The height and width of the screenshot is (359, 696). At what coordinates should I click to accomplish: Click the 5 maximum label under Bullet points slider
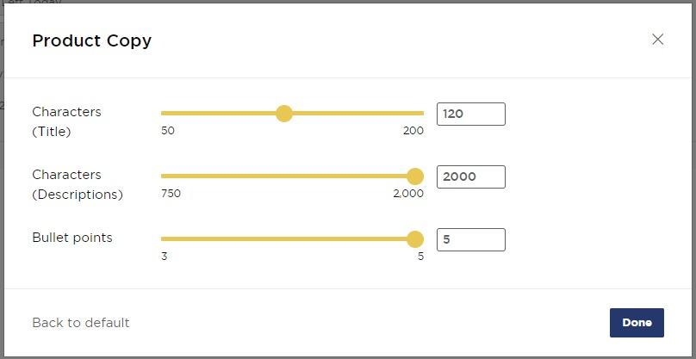[x=420, y=257]
